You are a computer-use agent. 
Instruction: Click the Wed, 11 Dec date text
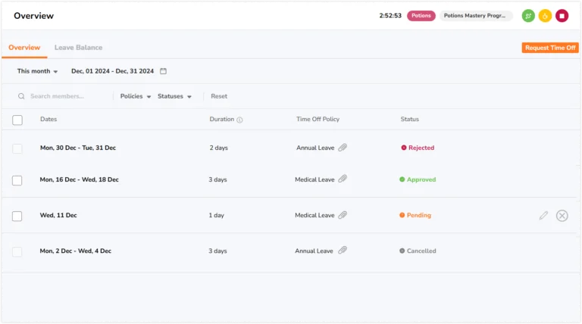[x=58, y=215]
